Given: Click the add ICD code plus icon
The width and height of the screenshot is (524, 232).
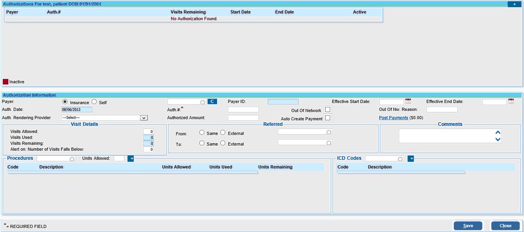Looking at the screenshot, I should click(411, 159).
